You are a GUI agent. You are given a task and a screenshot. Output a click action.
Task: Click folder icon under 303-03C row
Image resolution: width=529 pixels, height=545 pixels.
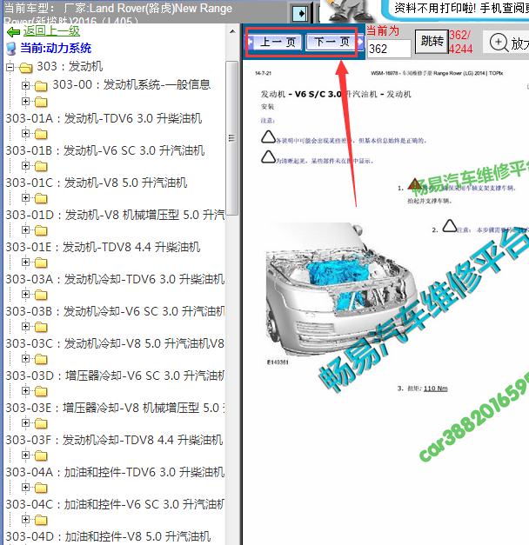point(41,359)
